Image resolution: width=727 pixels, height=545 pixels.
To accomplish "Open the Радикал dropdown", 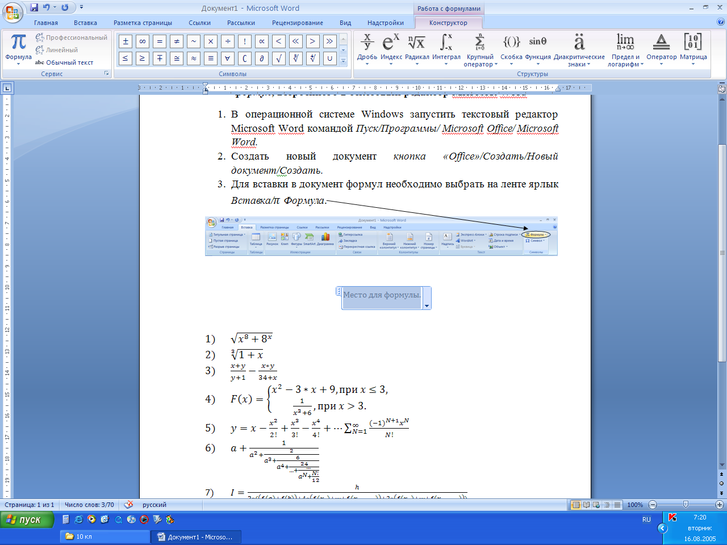I will pyautogui.click(x=417, y=49).
